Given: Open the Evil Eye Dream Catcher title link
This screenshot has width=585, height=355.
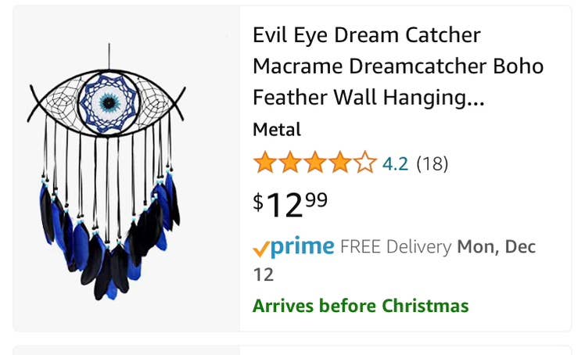Looking at the screenshot, I should tap(398, 66).
